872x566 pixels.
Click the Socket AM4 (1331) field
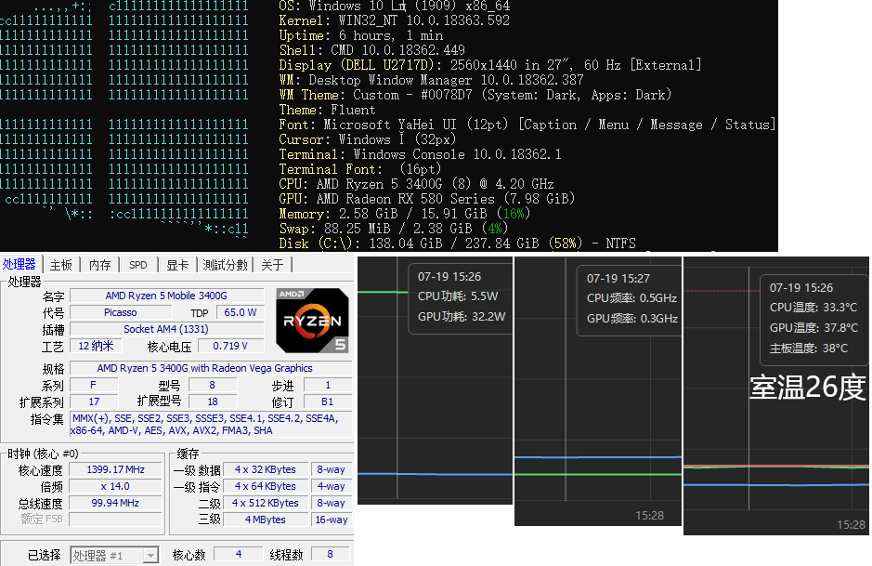pos(166,329)
